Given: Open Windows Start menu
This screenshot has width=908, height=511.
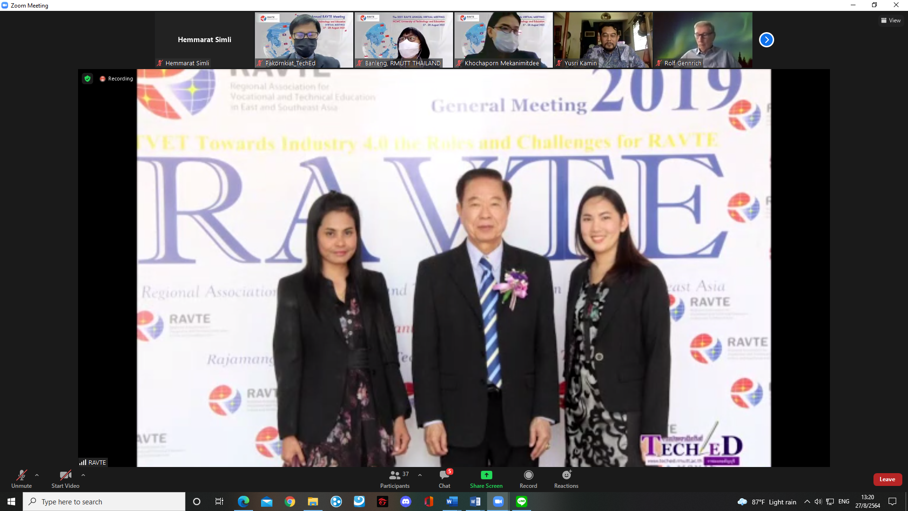Looking at the screenshot, I should coord(11,502).
